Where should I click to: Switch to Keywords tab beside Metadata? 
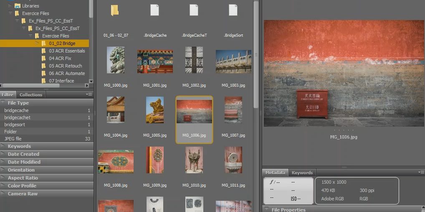click(302, 172)
